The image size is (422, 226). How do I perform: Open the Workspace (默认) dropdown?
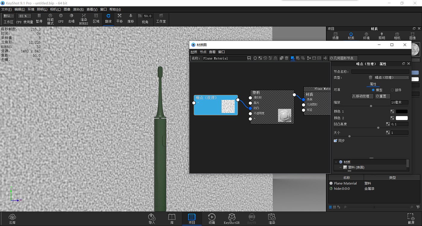[x=9, y=16]
